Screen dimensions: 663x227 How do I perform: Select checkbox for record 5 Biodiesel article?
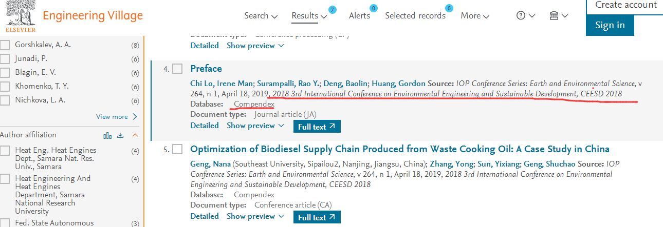click(x=177, y=149)
